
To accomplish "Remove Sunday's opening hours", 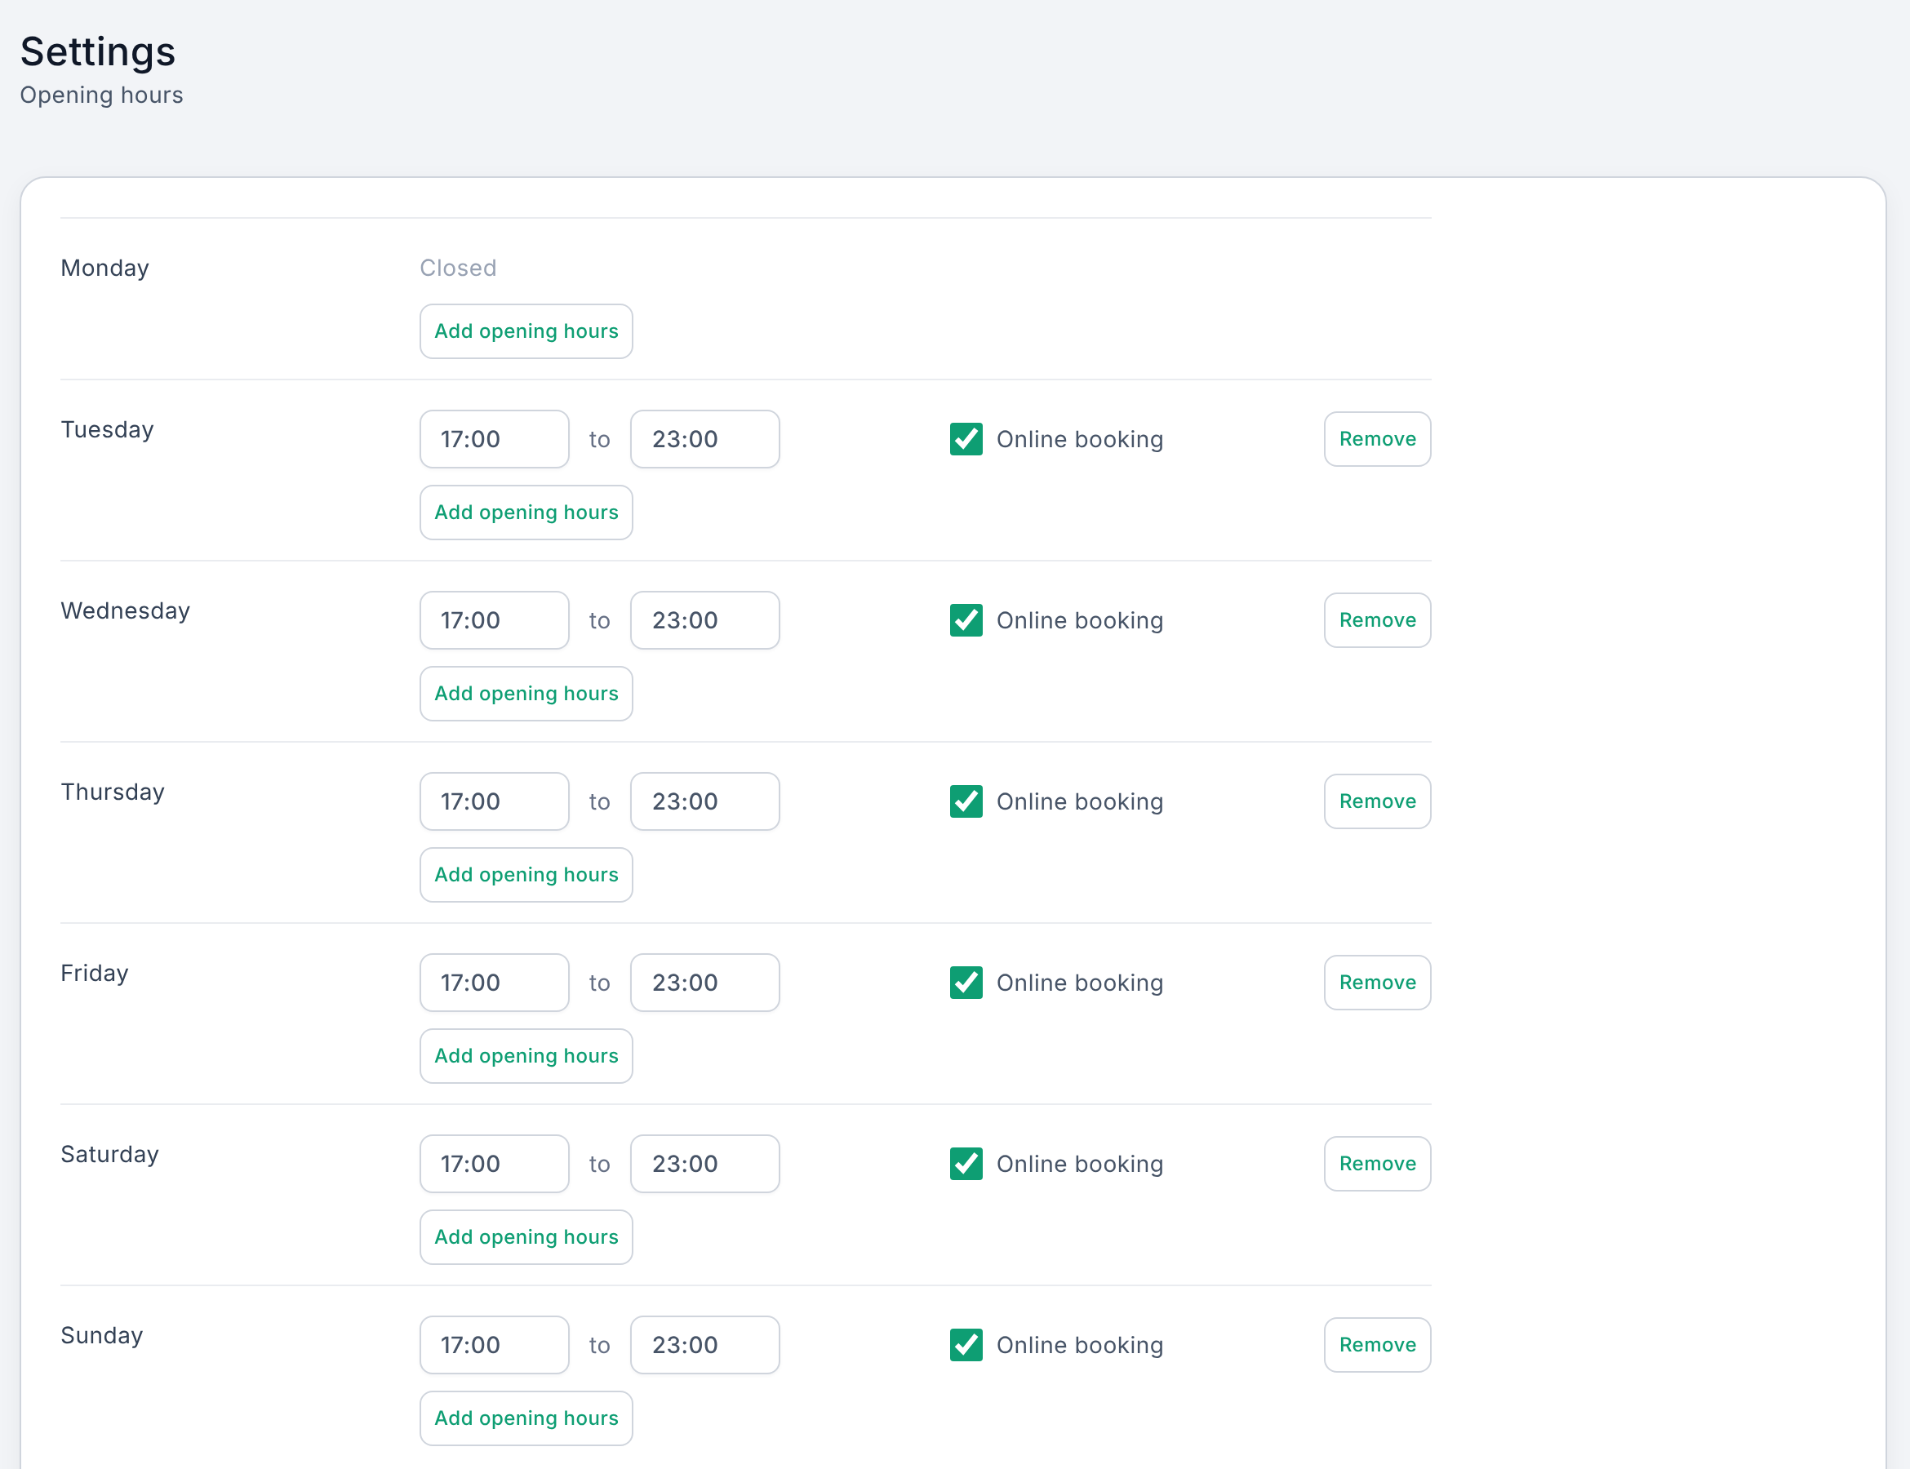I will click(1376, 1344).
